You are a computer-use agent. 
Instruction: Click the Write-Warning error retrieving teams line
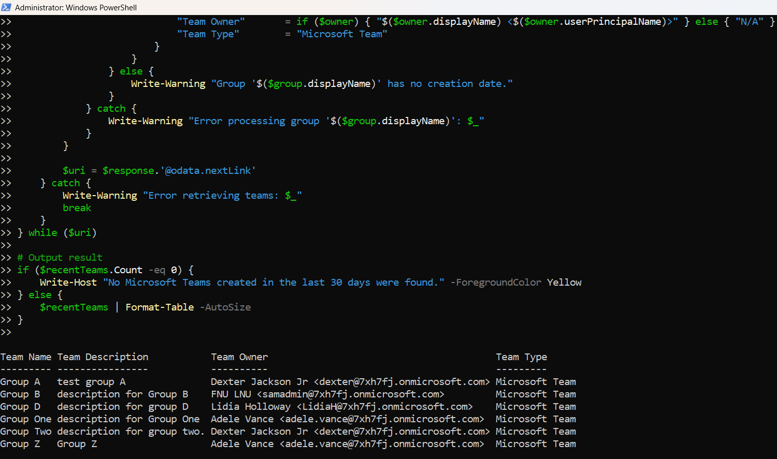[181, 195]
